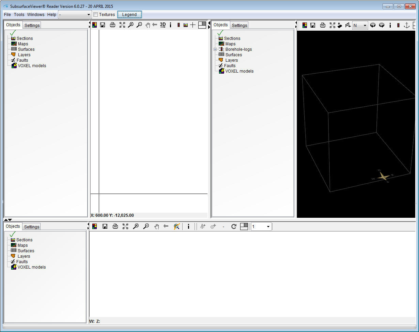419x332 pixels.
Task: Open the Tools menu
Action: (x=19, y=15)
